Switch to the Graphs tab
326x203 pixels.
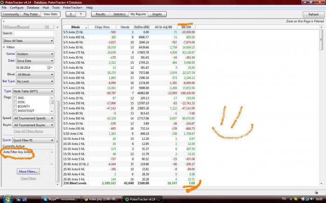(156, 14)
